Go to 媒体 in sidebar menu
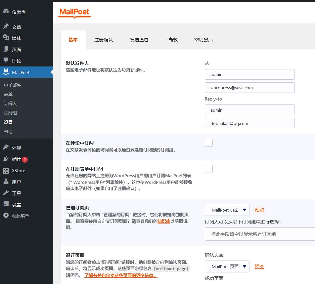This screenshot has height=284, width=315. 17,38
